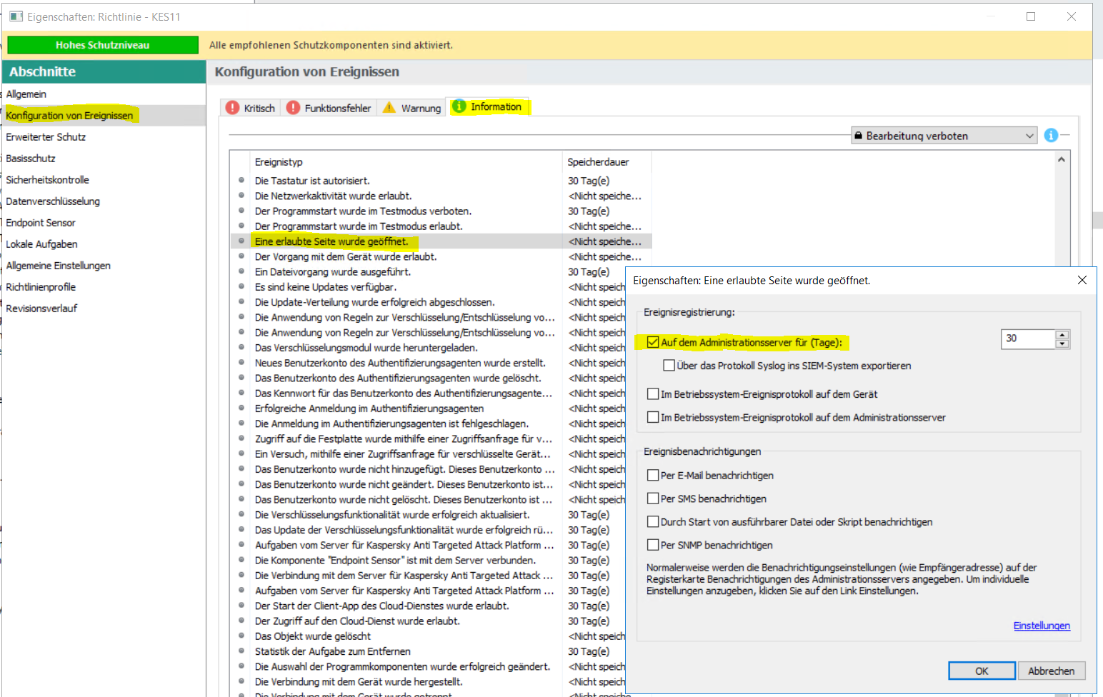Enable Per E-Mail benachrichtigen checkbox

point(653,476)
